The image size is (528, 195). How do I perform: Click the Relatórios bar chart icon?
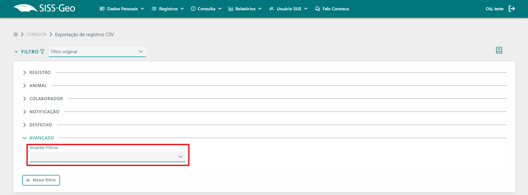click(231, 9)
